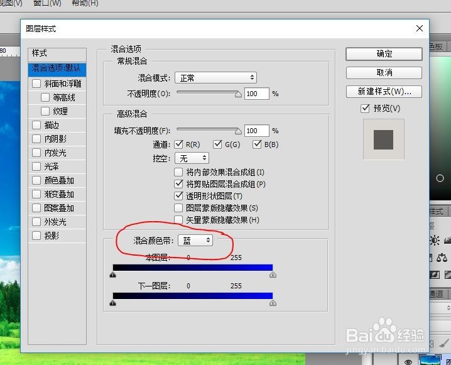Screen dimensions: 451x365
Task: Enable the 外发光 effect checkbox
Action: click(36, 222)
